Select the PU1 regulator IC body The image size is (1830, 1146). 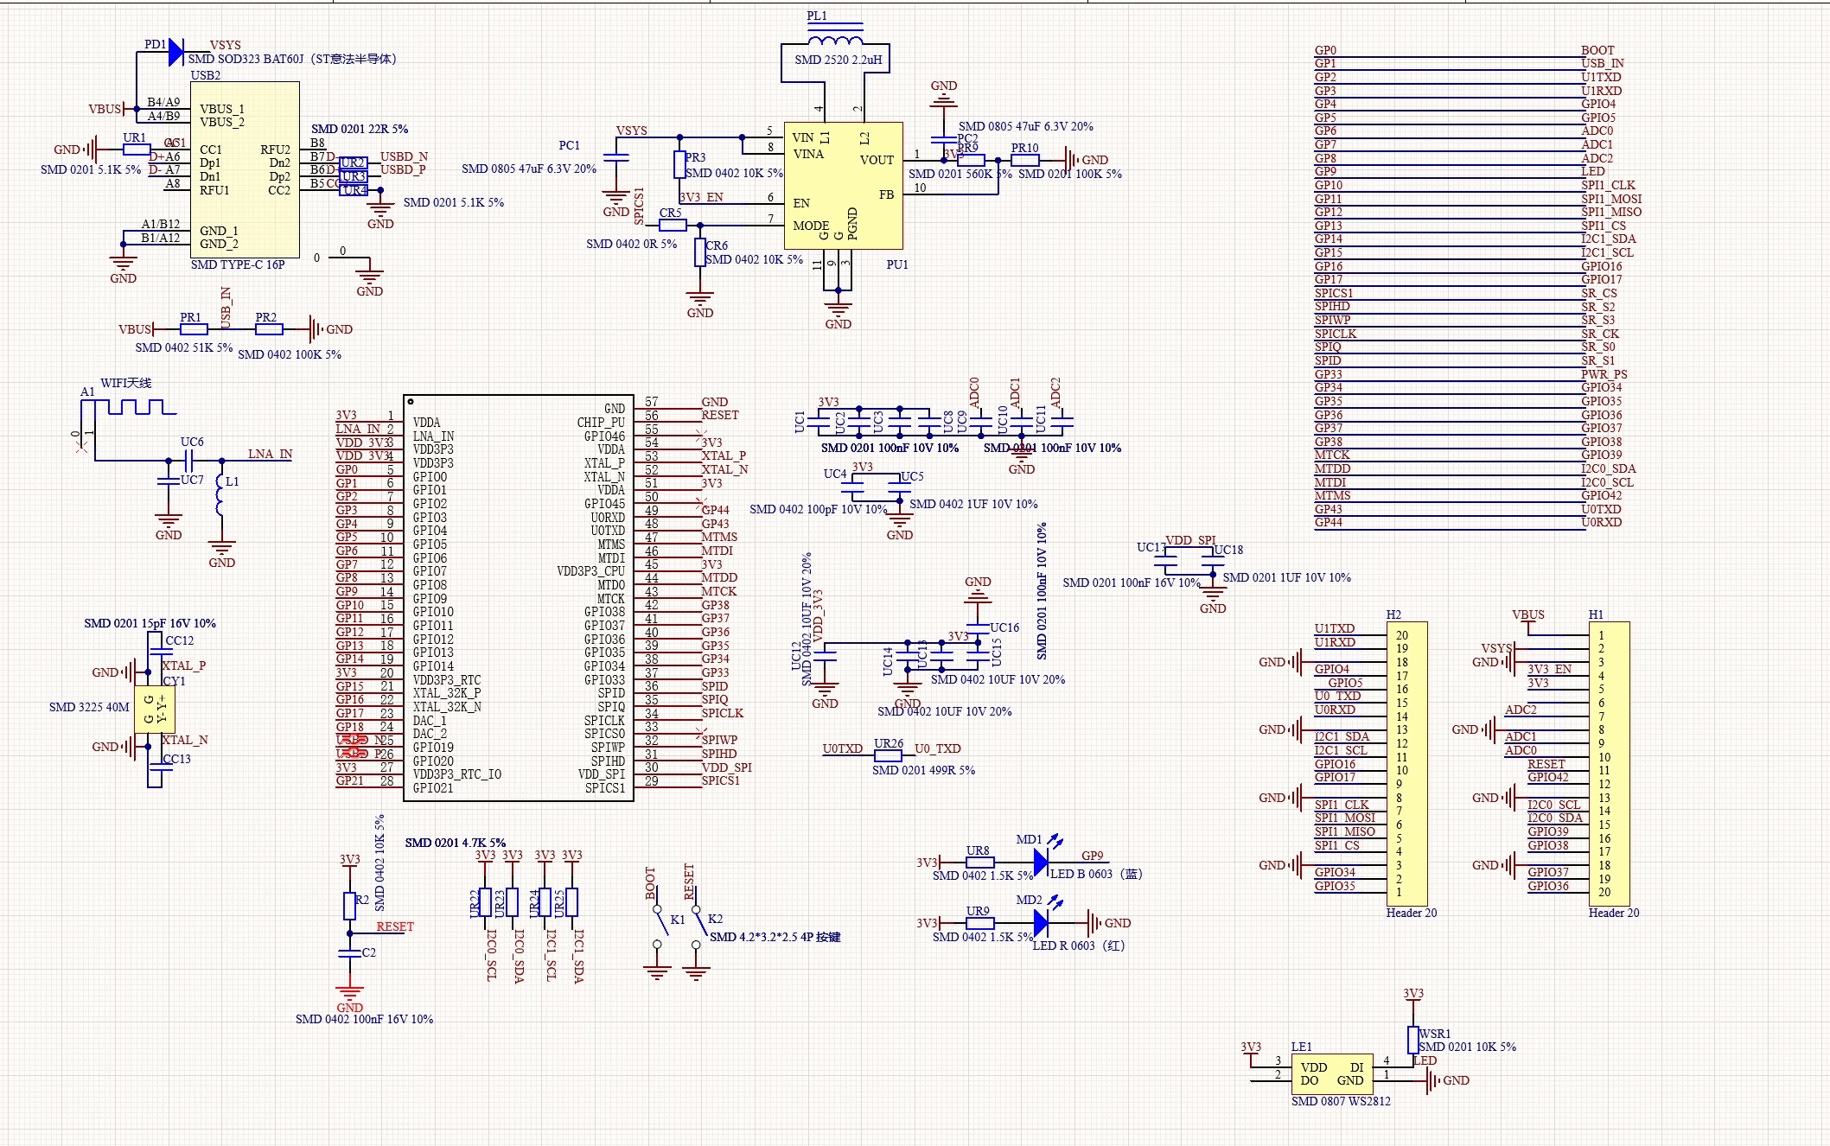tap(843, 185)
